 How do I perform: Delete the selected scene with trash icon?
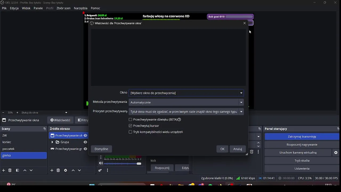coord(10,170)
